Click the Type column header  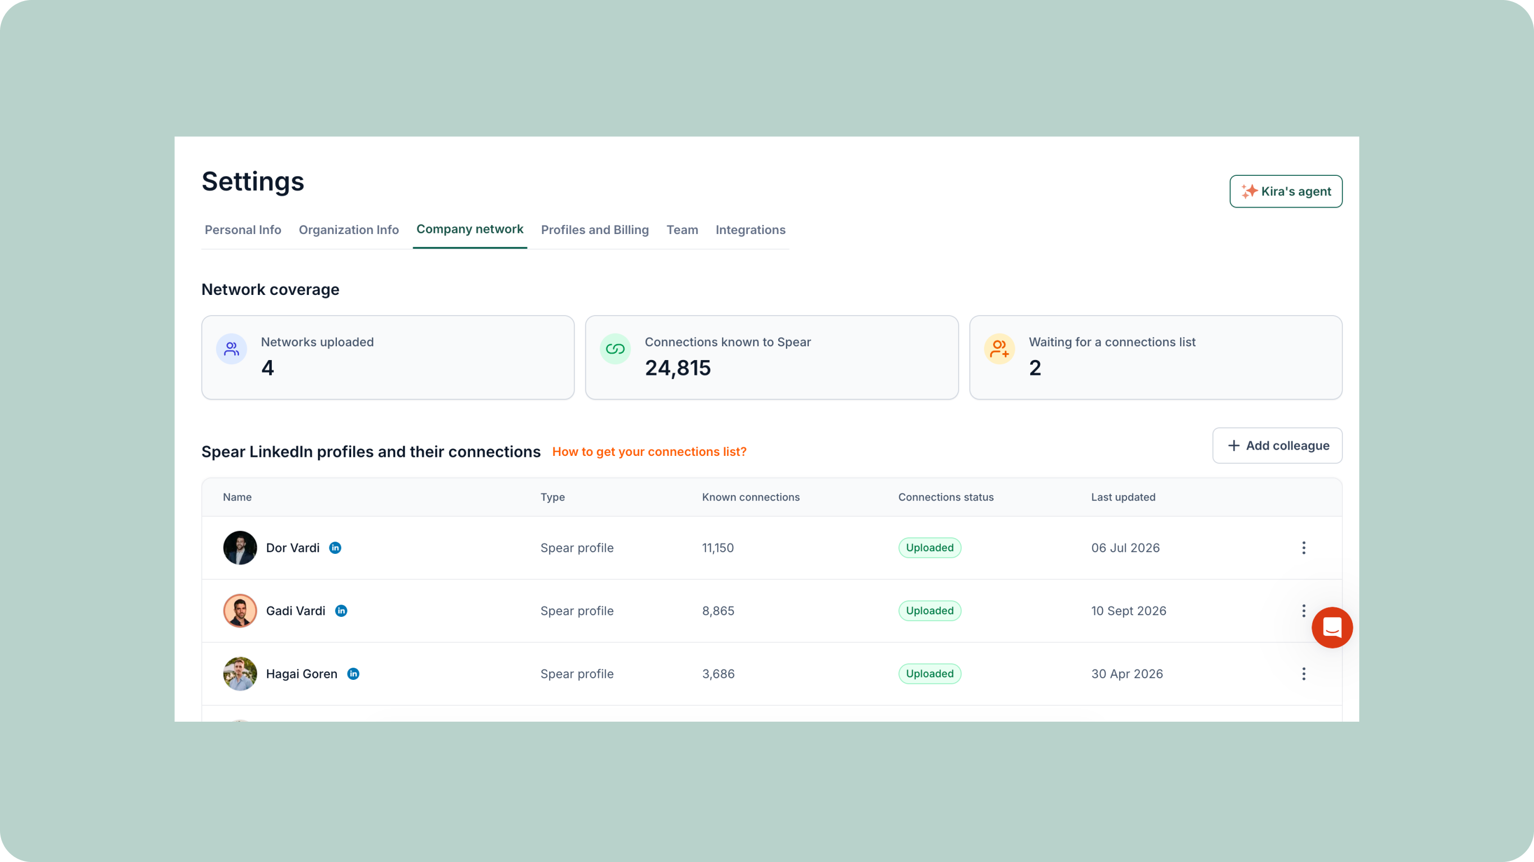click(x=552, y=497)
